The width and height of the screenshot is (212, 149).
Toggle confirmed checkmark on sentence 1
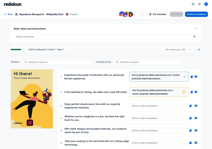[185, 77]
